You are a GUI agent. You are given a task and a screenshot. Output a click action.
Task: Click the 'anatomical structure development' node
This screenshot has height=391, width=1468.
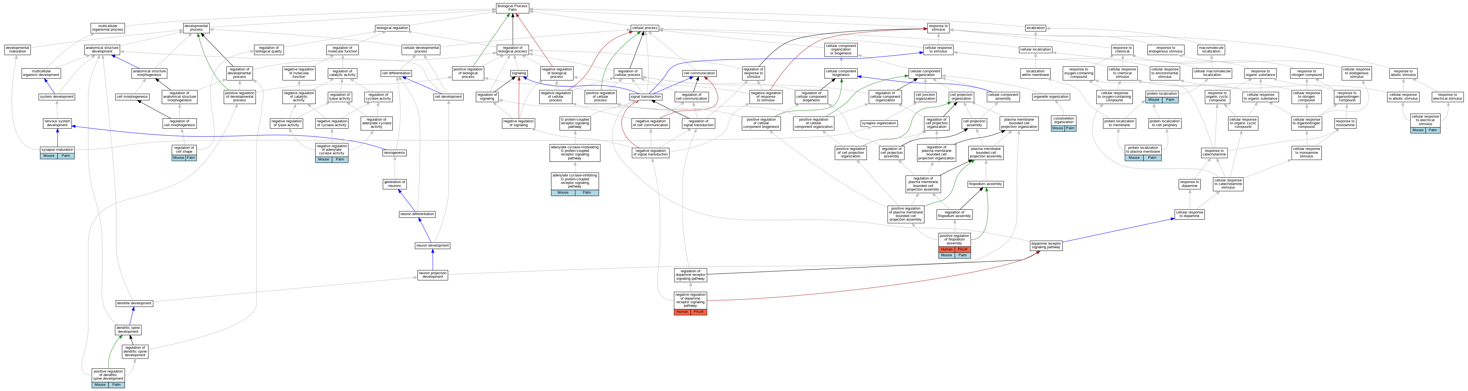(102, 50)
